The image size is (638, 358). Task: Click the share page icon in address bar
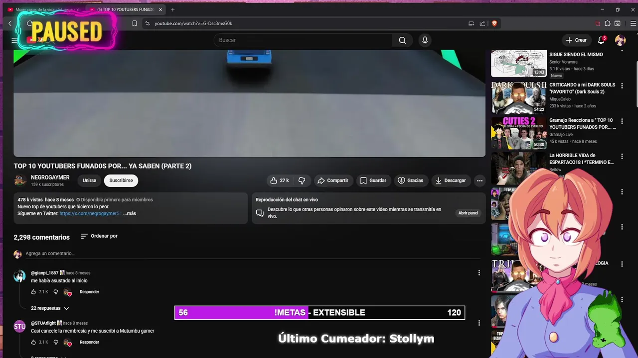(482, 23)
